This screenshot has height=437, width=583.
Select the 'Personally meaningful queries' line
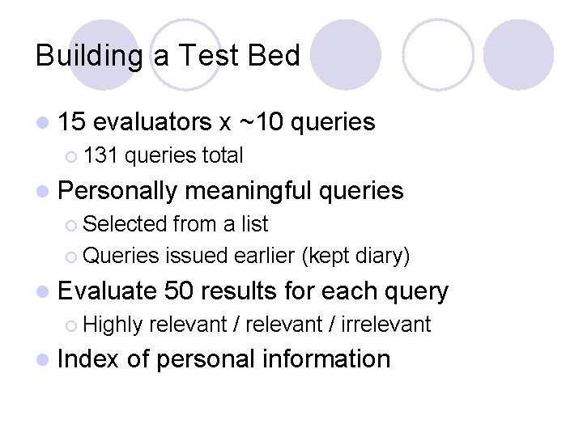coord(231,191)
